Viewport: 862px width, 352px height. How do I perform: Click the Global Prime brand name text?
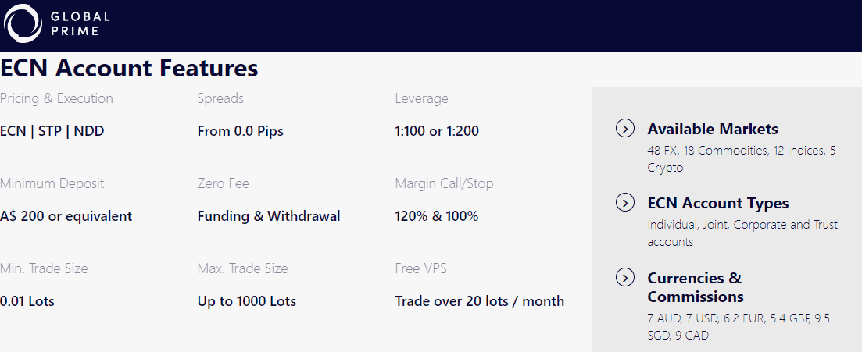80,23
